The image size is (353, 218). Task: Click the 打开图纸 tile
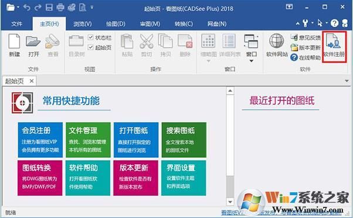click(x=136, y=140)
